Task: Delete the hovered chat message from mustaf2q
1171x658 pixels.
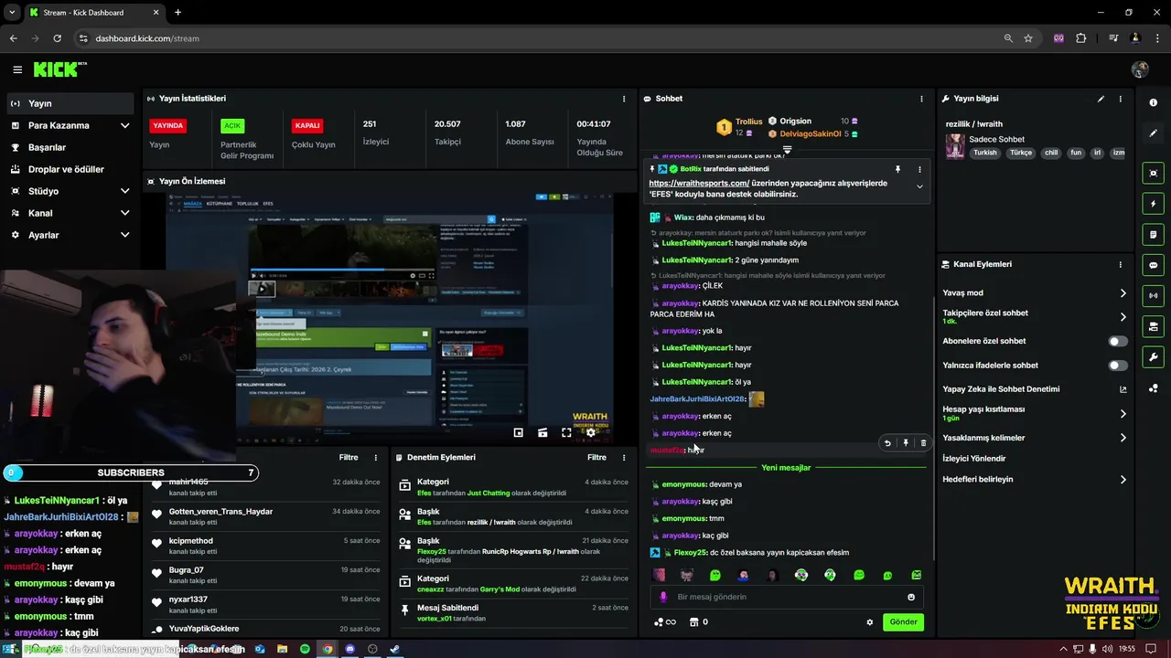Action: point(923,443)
